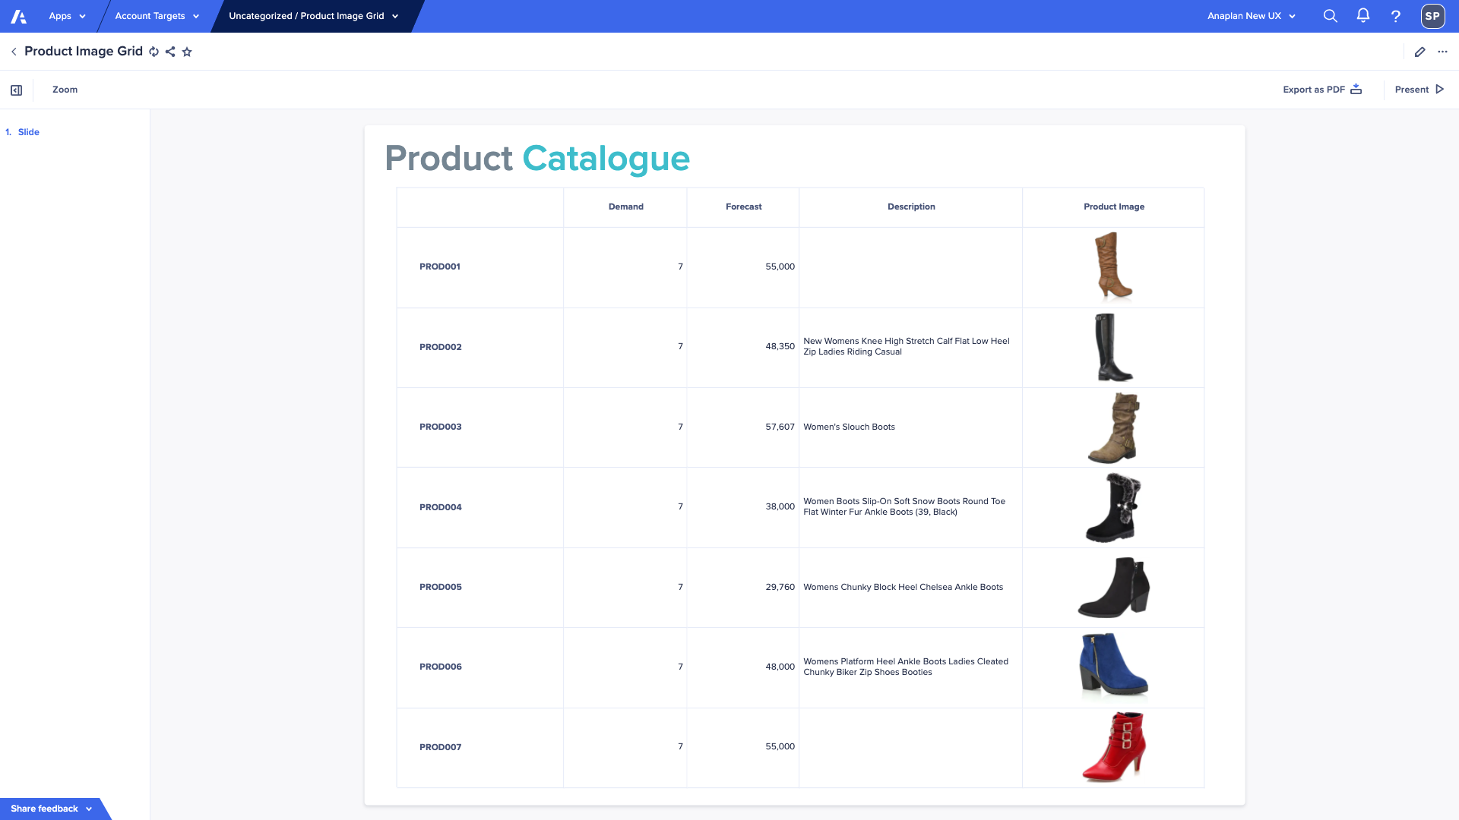1459x820 pixels.
Task: Click the share icon beside page title
Action: (170, 52)
